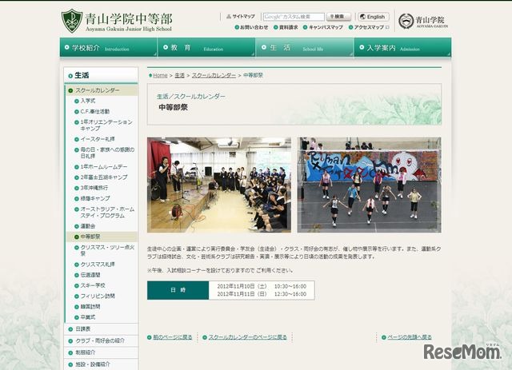Open 日課表 in the sidebar menu
This screenshot has width=512, height=370.
[x=101, y=329]
